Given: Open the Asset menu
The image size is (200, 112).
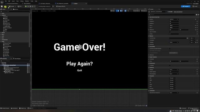Looking at the screenshot, I should point(13,1).
